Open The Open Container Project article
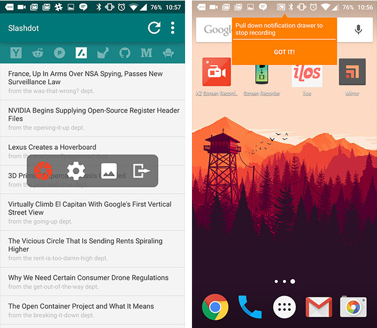Image resolution: width=377 pixels, height=328 pixels. click(x=92, y=310)
